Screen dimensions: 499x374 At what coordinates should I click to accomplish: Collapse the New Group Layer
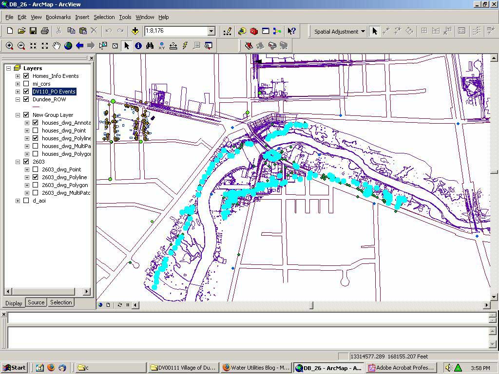18,115
